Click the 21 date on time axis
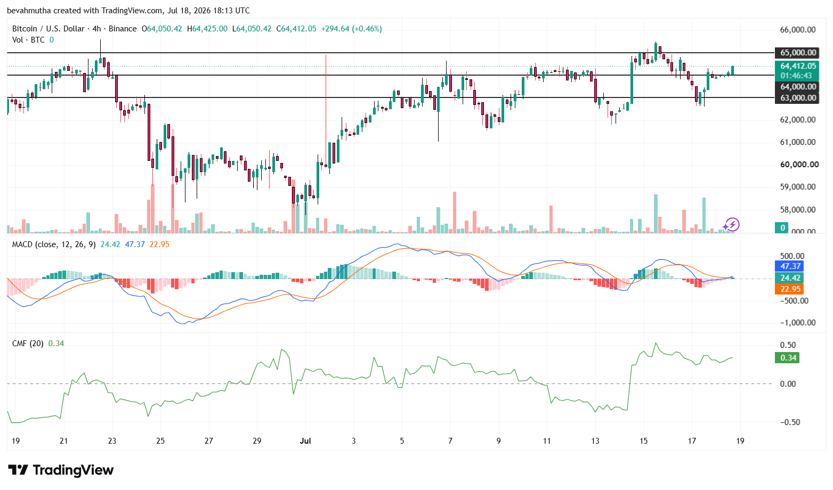This screenshot has height=490, width=833. [x=64, y=441]
